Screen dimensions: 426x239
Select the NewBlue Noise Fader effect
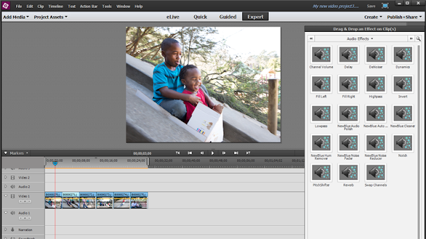click(348, 143)
